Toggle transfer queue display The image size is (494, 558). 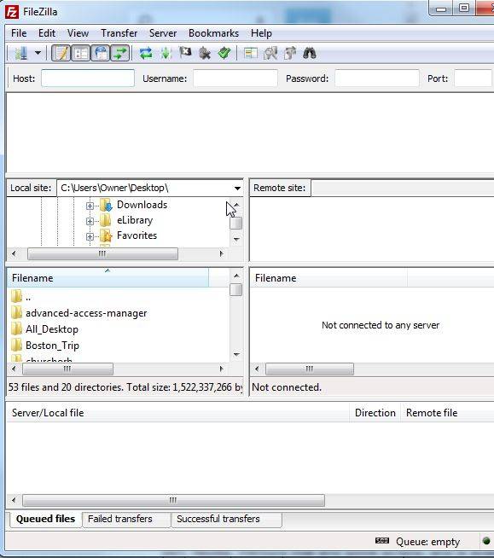(x=120, y=54)
